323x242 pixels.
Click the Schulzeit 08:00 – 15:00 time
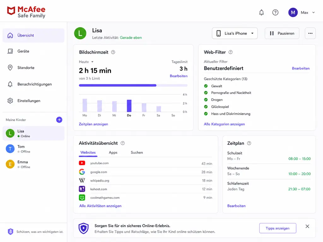pos(300,159)
